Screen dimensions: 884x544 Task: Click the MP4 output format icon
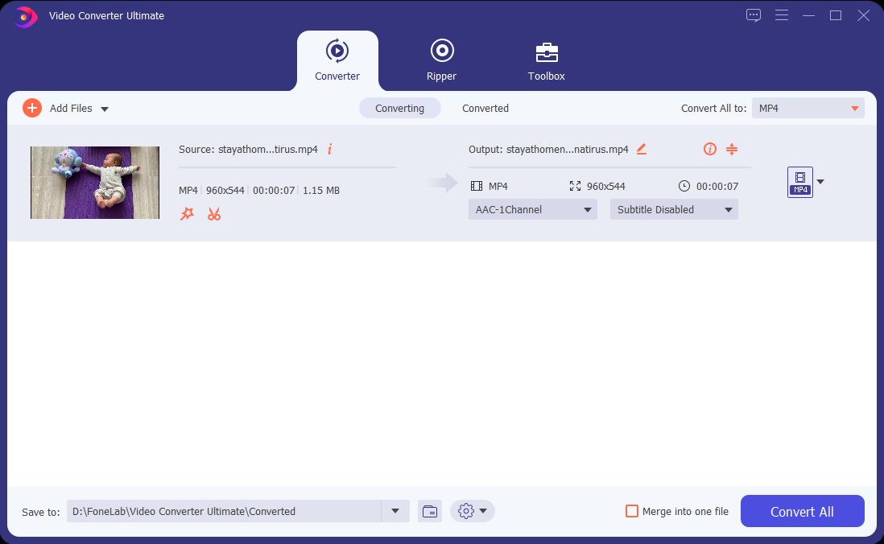click(x=799, y=182)
